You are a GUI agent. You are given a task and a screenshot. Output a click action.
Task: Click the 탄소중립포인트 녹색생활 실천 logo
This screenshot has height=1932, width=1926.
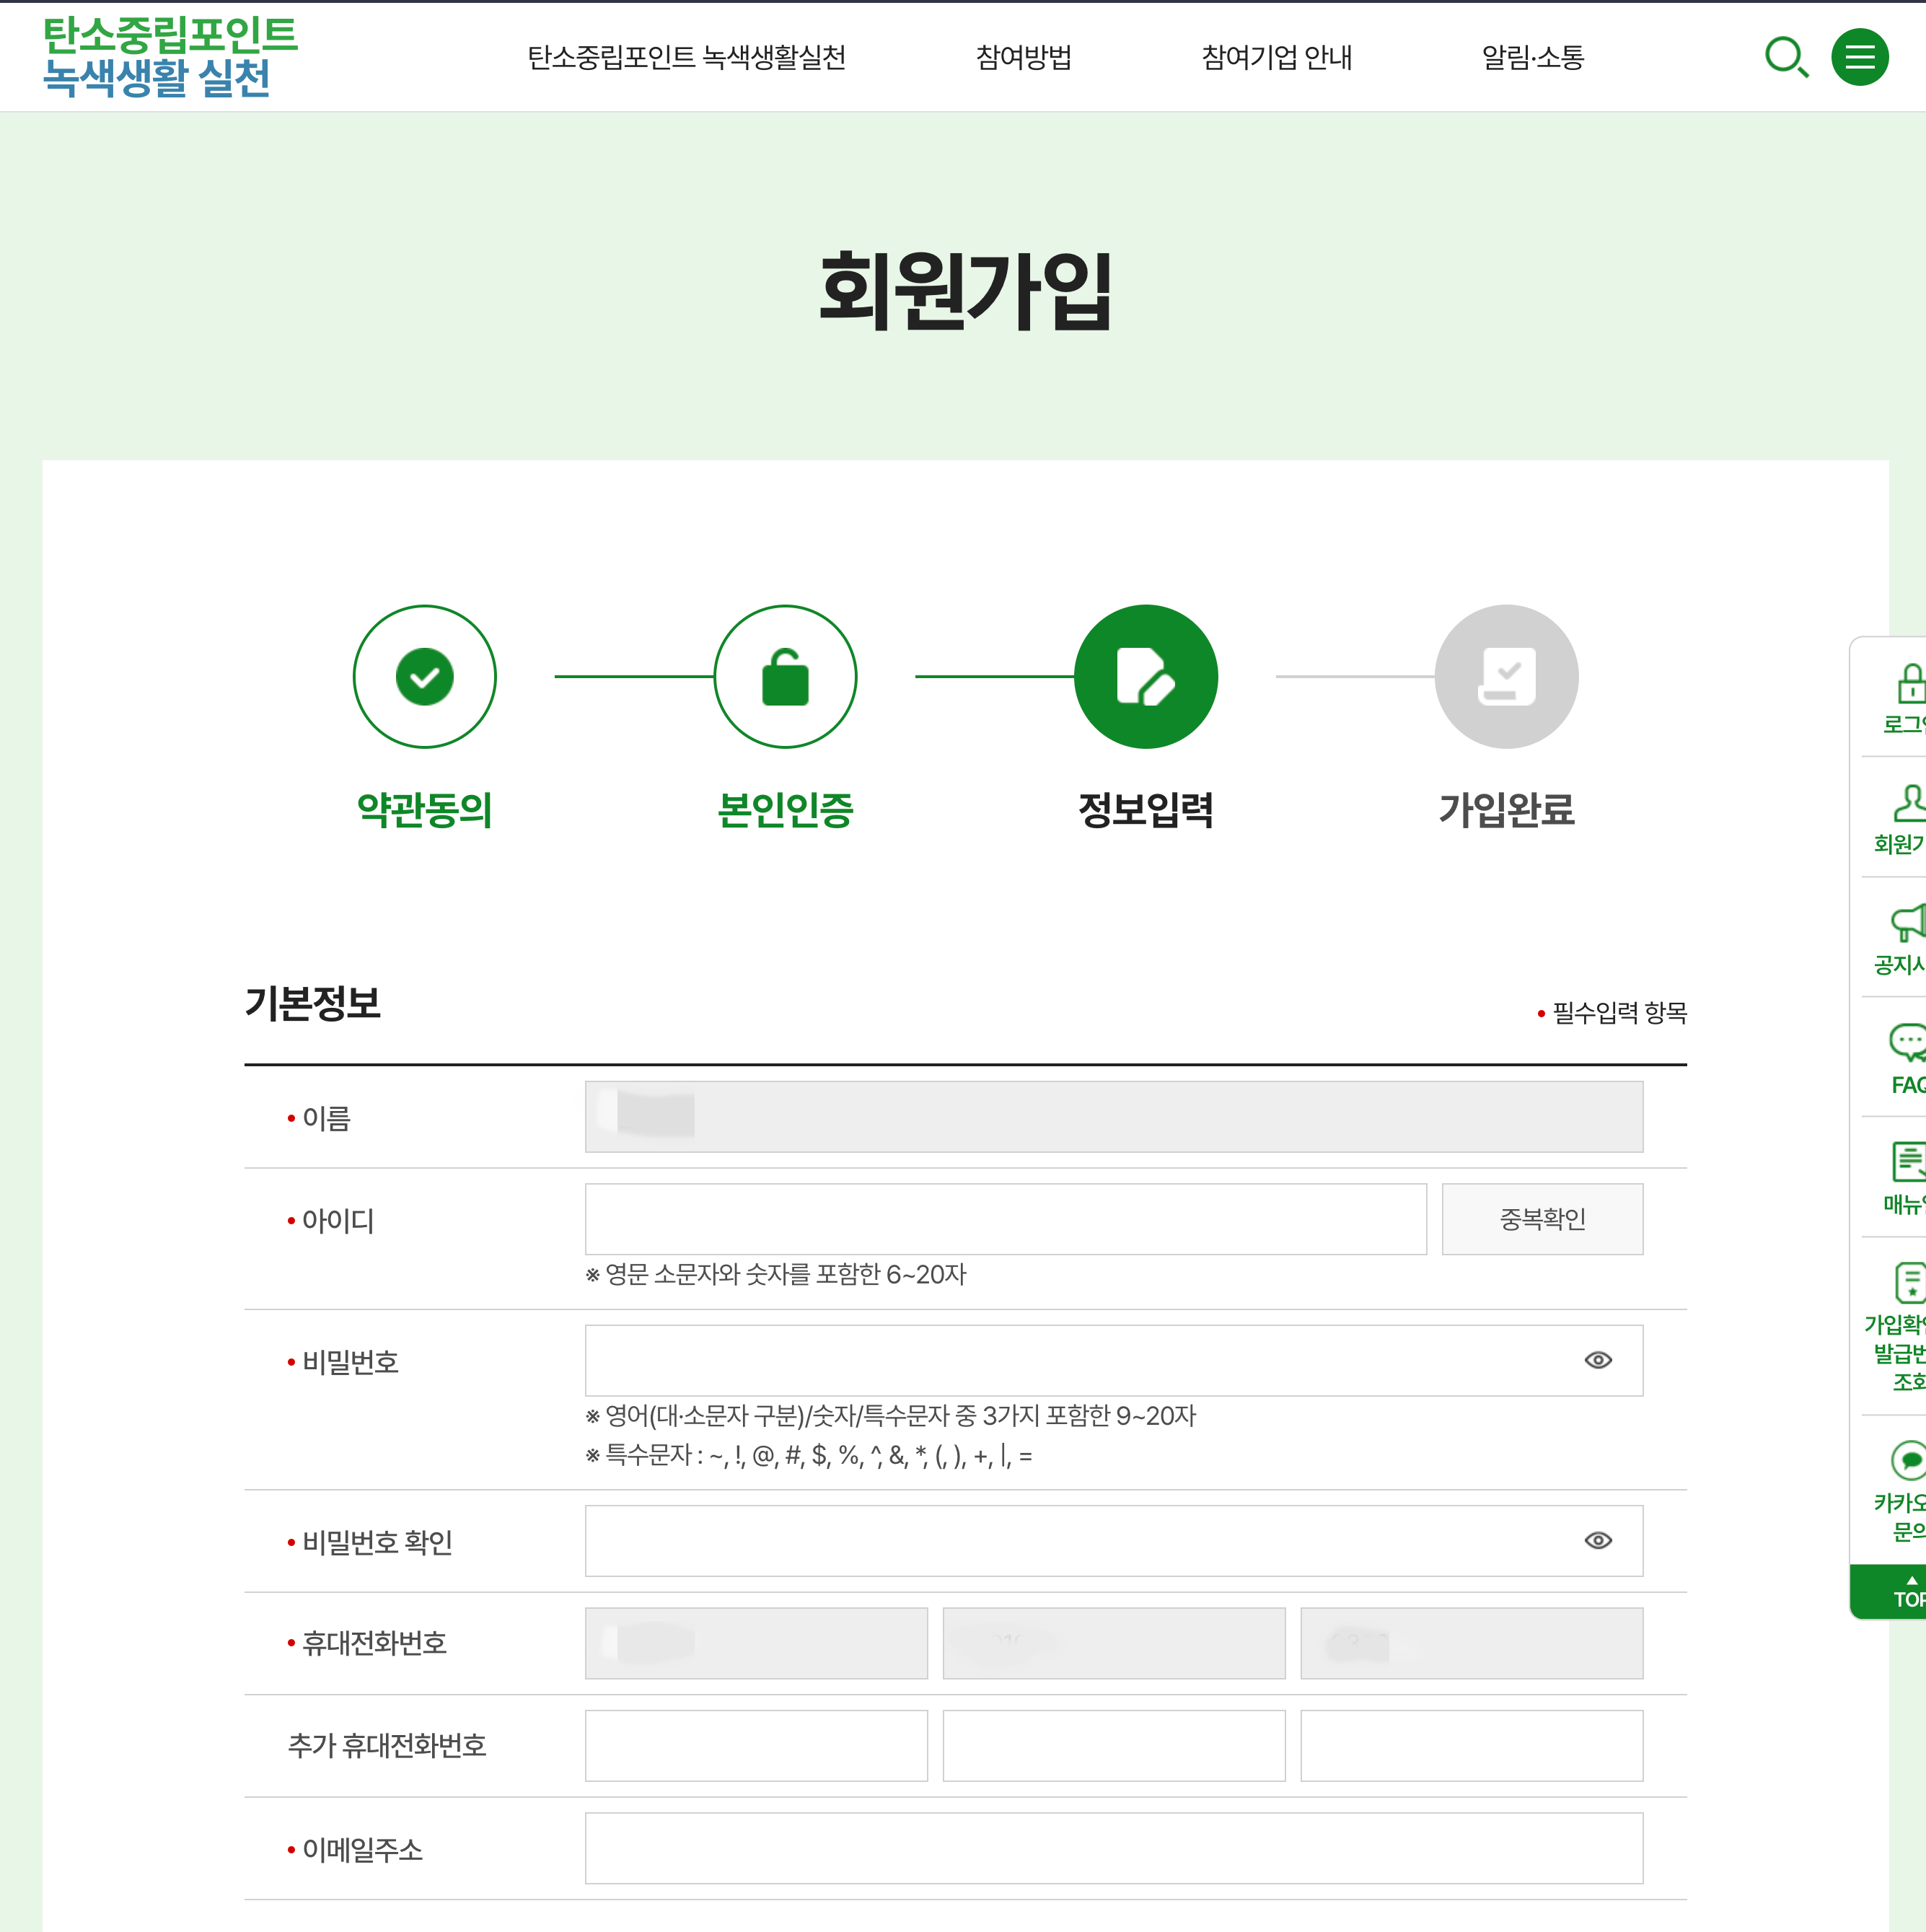click(x=170, y=57)
